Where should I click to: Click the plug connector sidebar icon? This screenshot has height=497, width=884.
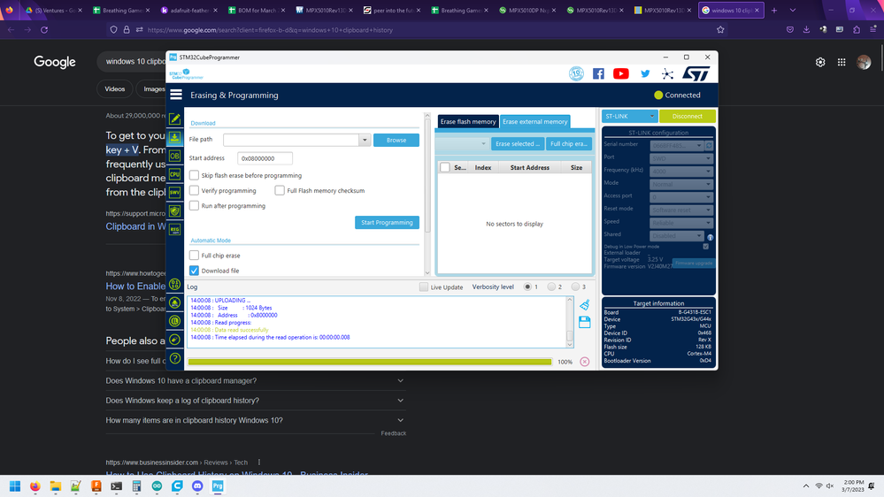[x=175, y=340]
